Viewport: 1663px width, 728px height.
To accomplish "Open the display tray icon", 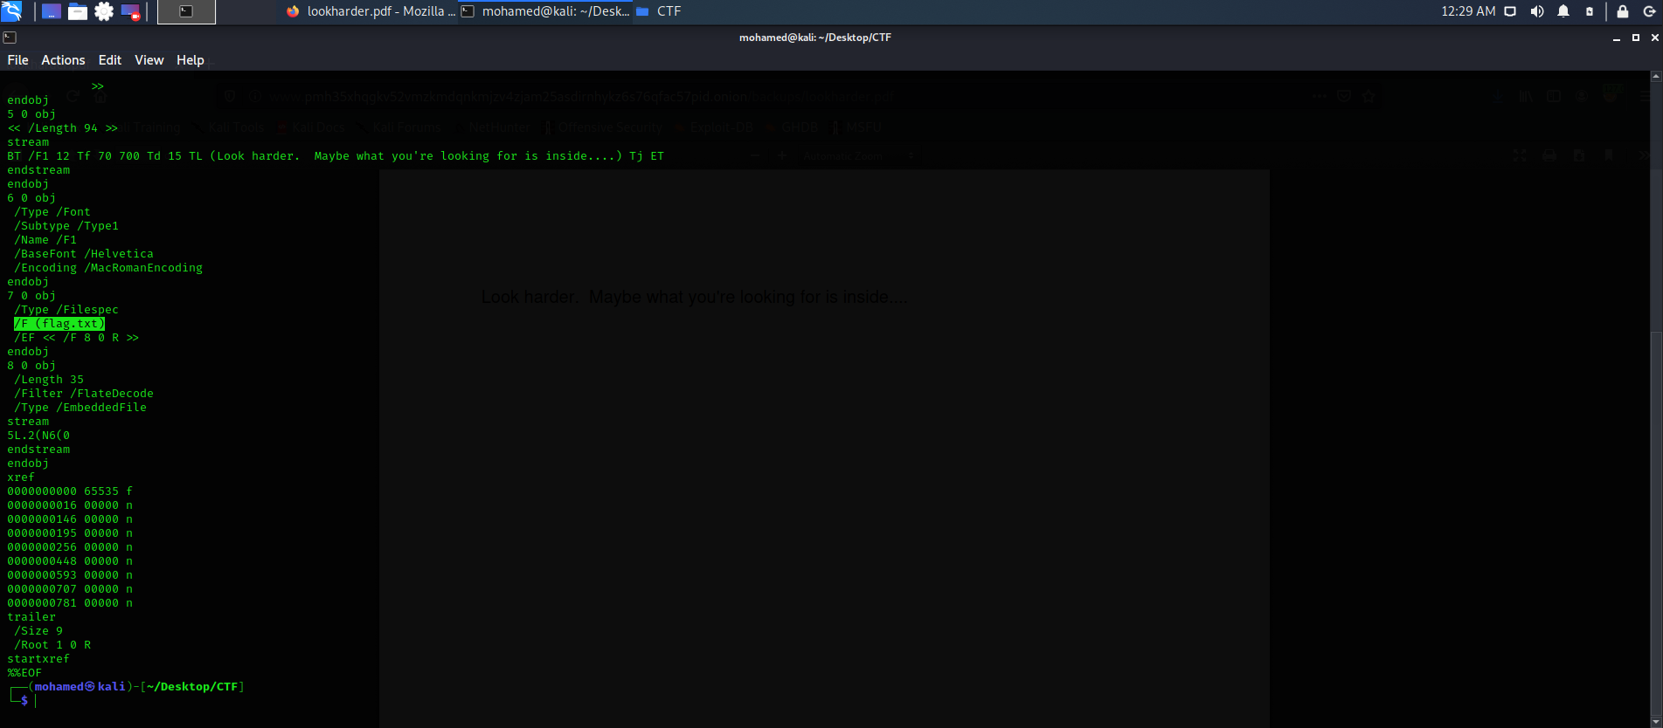I will coord(1510,11).
